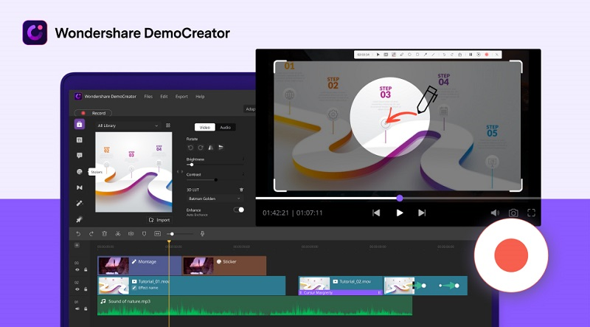This screenshot has height=327, width=590.
Task: Add a marker with shield icon
Action: tap(144, 234)
